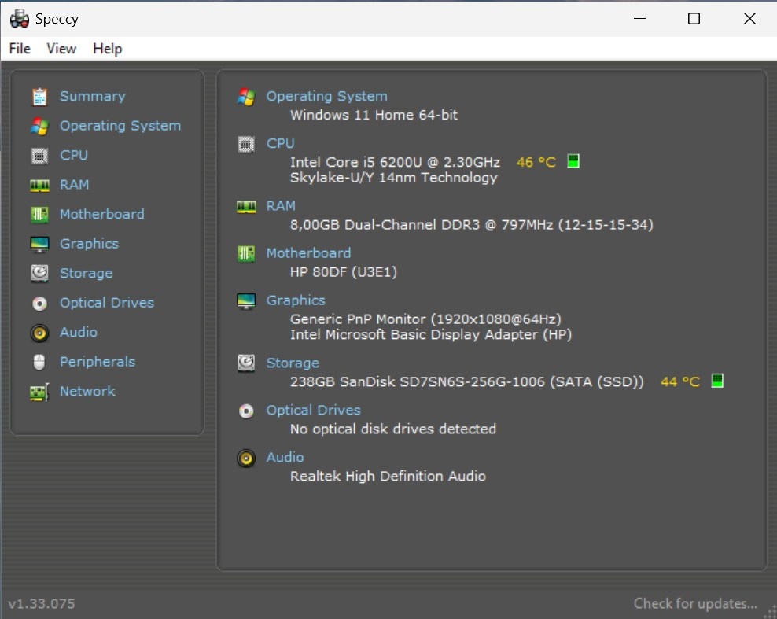Click the RAM memory stick icon

39,184
